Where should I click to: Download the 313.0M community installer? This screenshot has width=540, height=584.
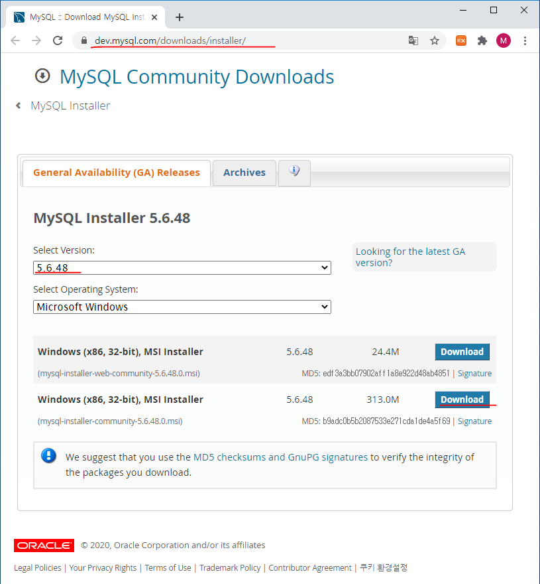click(462, 400)
